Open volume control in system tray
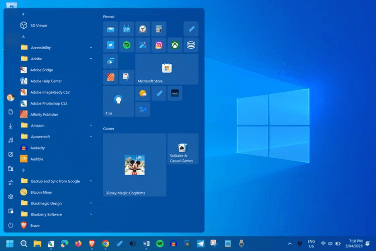Viewport: 376px width, 251px height. pos(330,243)
